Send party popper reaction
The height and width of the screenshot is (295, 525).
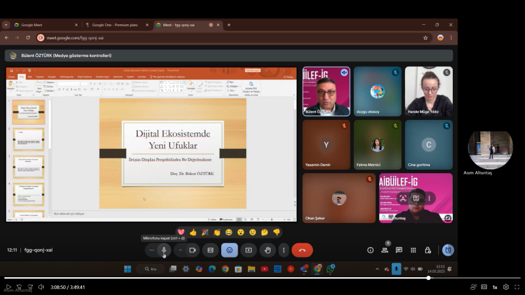tap(205, 232)
